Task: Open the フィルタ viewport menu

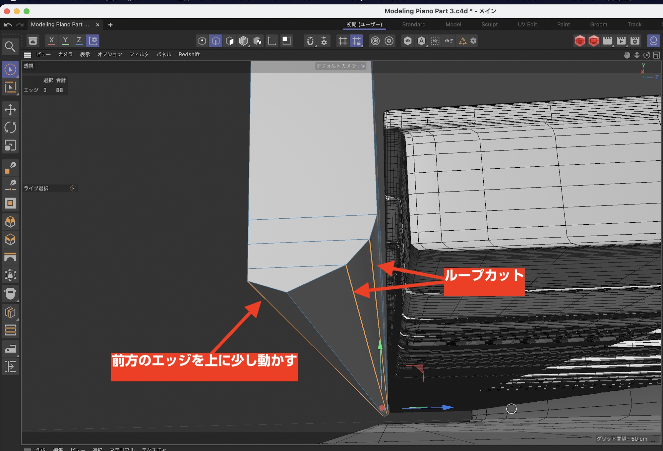Action: (x=139, y=54)
